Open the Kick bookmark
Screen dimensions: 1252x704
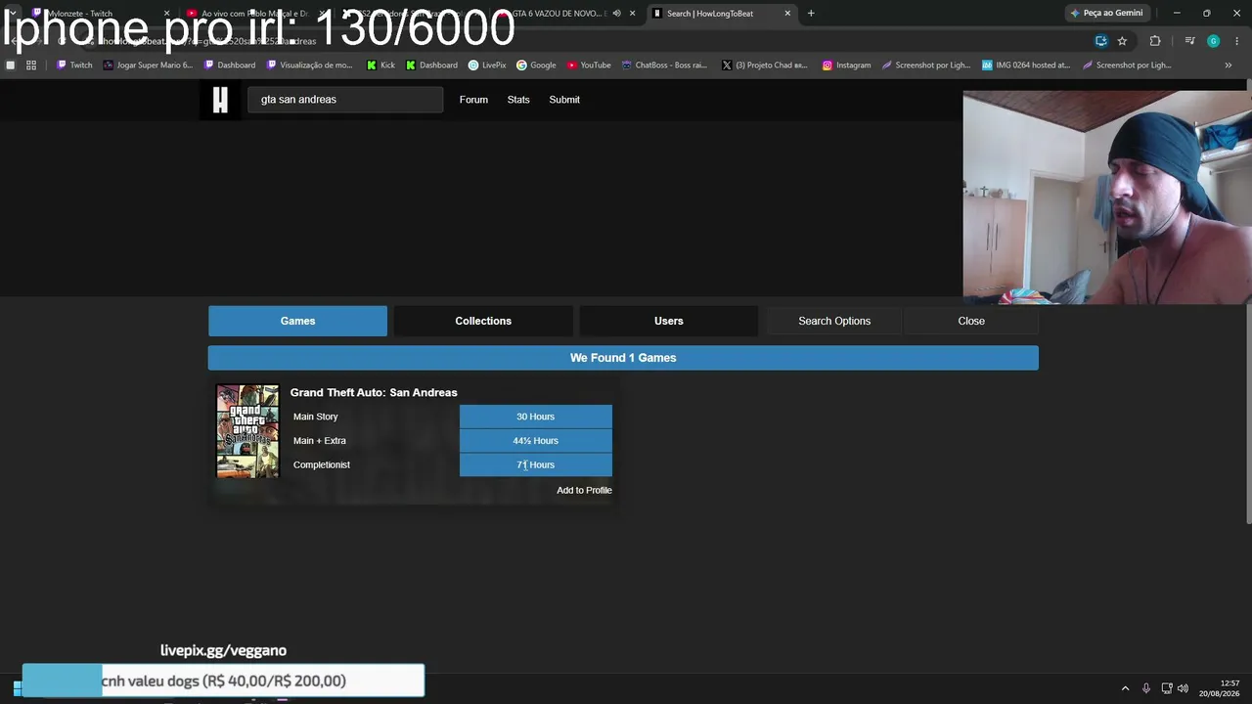pyautogui.click(x=380, y=66)
